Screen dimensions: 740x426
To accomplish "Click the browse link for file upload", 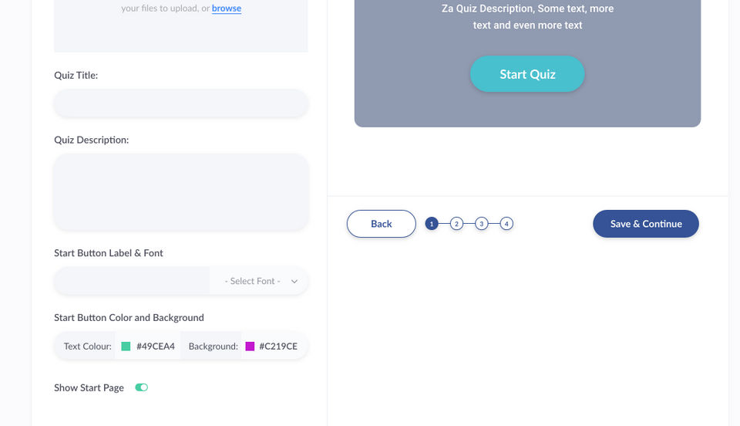I will click(x=227, y=9).
